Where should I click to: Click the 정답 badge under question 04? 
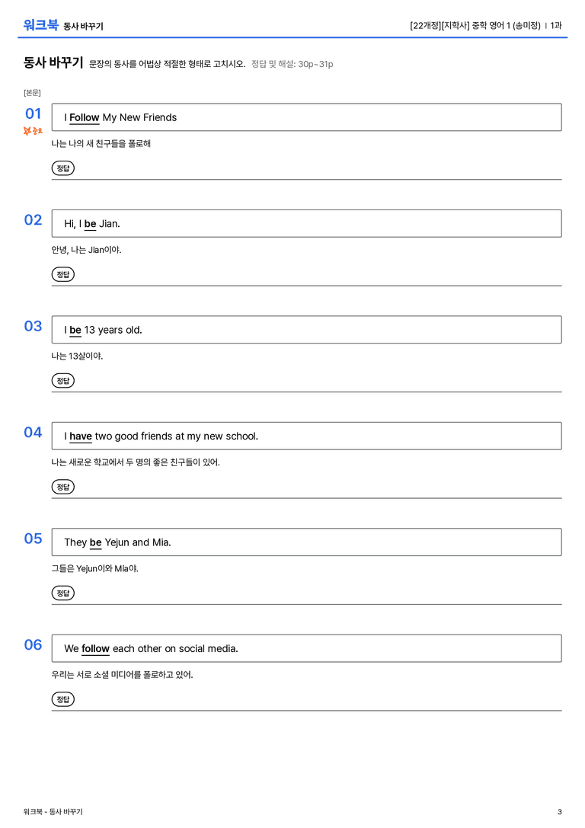[x=62, y=487]
